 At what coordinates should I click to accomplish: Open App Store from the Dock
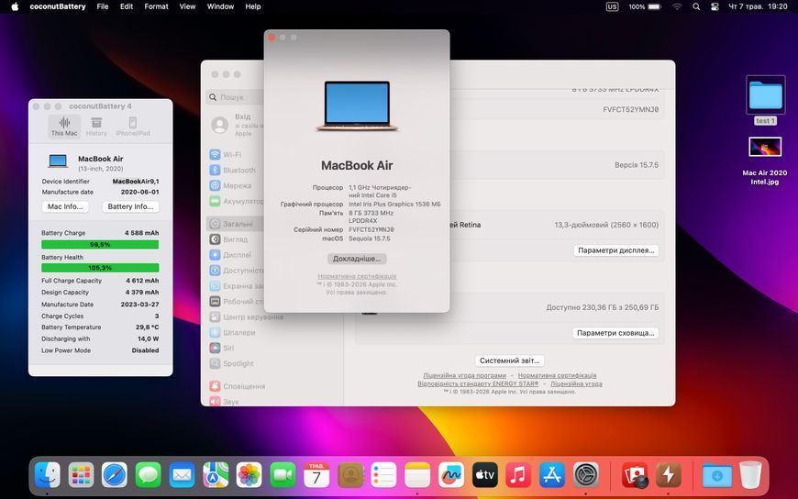pyautogui.click(x=552, y=475)
